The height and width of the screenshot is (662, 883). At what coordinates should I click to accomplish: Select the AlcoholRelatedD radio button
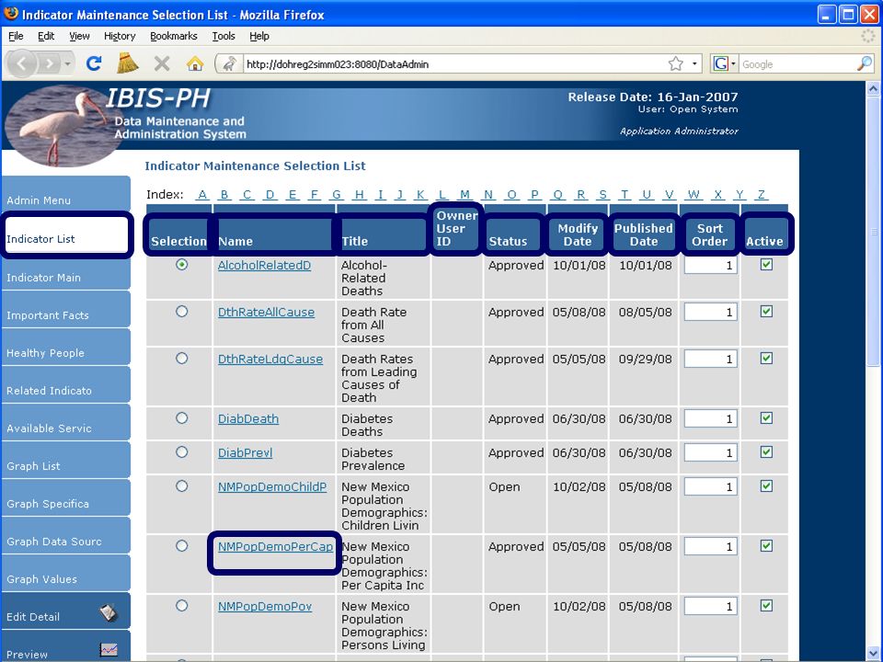click(181, 264)
